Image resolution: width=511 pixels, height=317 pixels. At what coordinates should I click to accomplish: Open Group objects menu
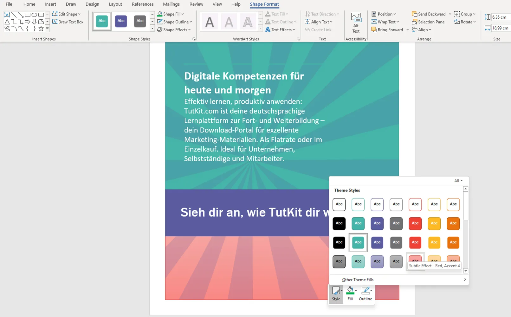point(465,14)
